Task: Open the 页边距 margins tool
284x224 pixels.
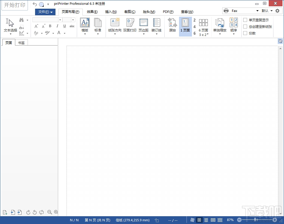Action: tap(143, 23)
